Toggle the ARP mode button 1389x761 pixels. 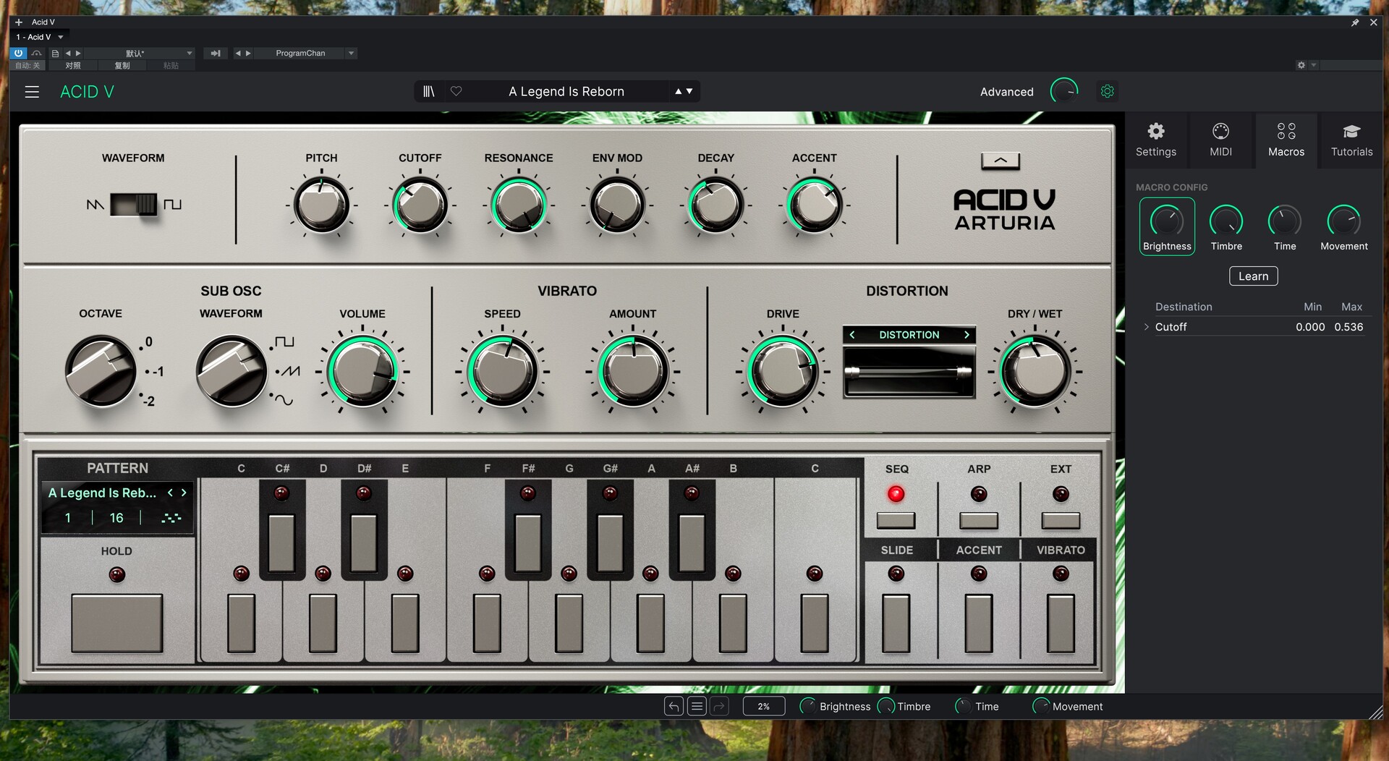click(x=979, y=520)
